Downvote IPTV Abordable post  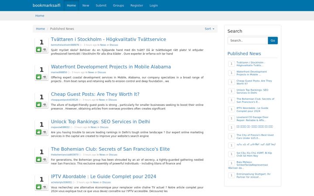pos(44,187)
